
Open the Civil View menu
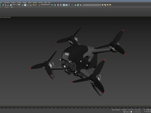click(41, 3)
